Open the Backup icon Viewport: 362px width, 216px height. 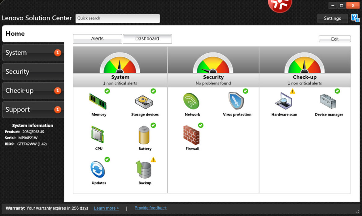(x=144, y=169)
